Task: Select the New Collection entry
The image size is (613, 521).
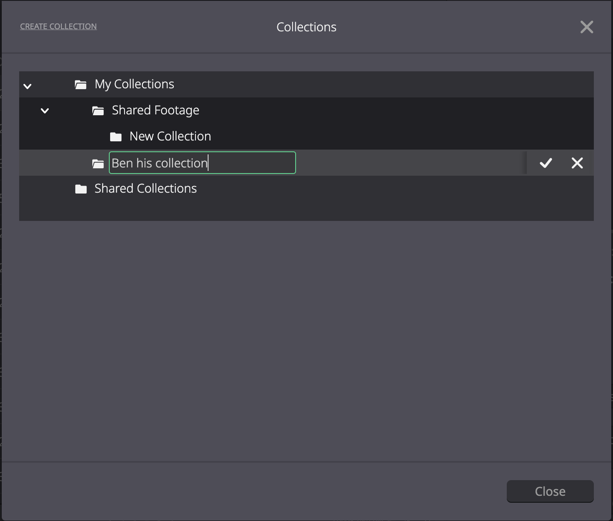Action: (170, 136)
